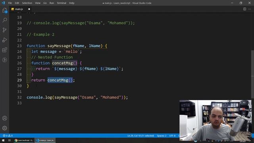Open the Go menu
The image size is (254, 143).
coord(45,3)
